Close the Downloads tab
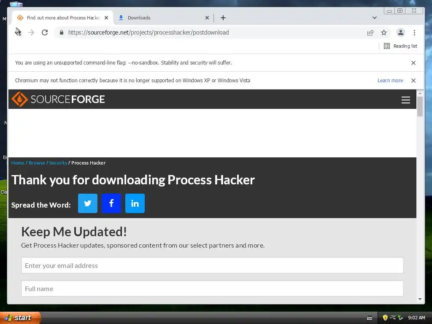The width and height of the screenshot is (432, 324). point(207,18)
